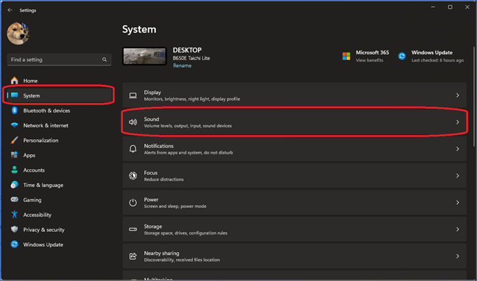Click the Bluetooth & devices sidebar icon
The height and width of the screenshot is (281, 477).
point(14,110)
